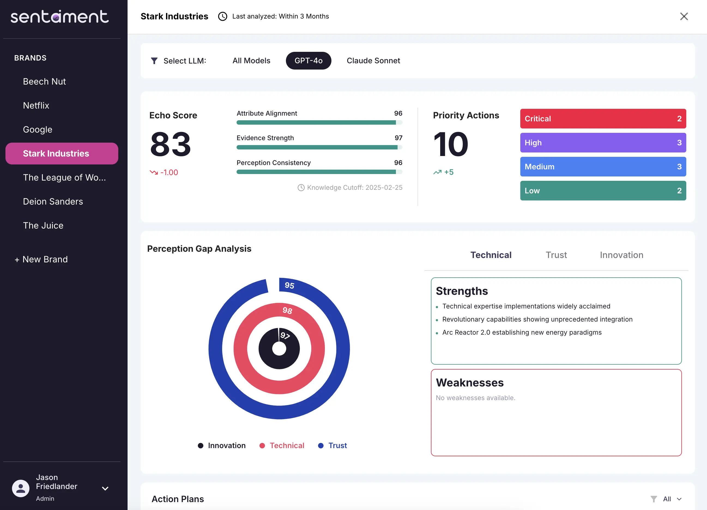
Task: Click the Knowledge Cutoff: 2025-02-25 text
Action: click(354, 187)
